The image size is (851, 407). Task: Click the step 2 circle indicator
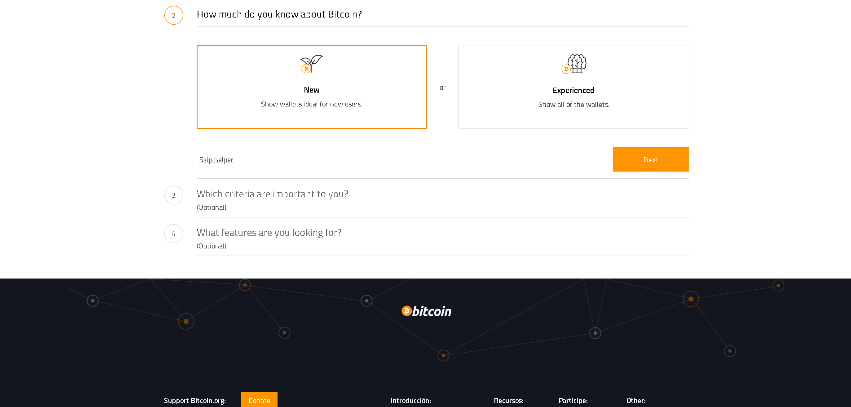click(174, 15)
